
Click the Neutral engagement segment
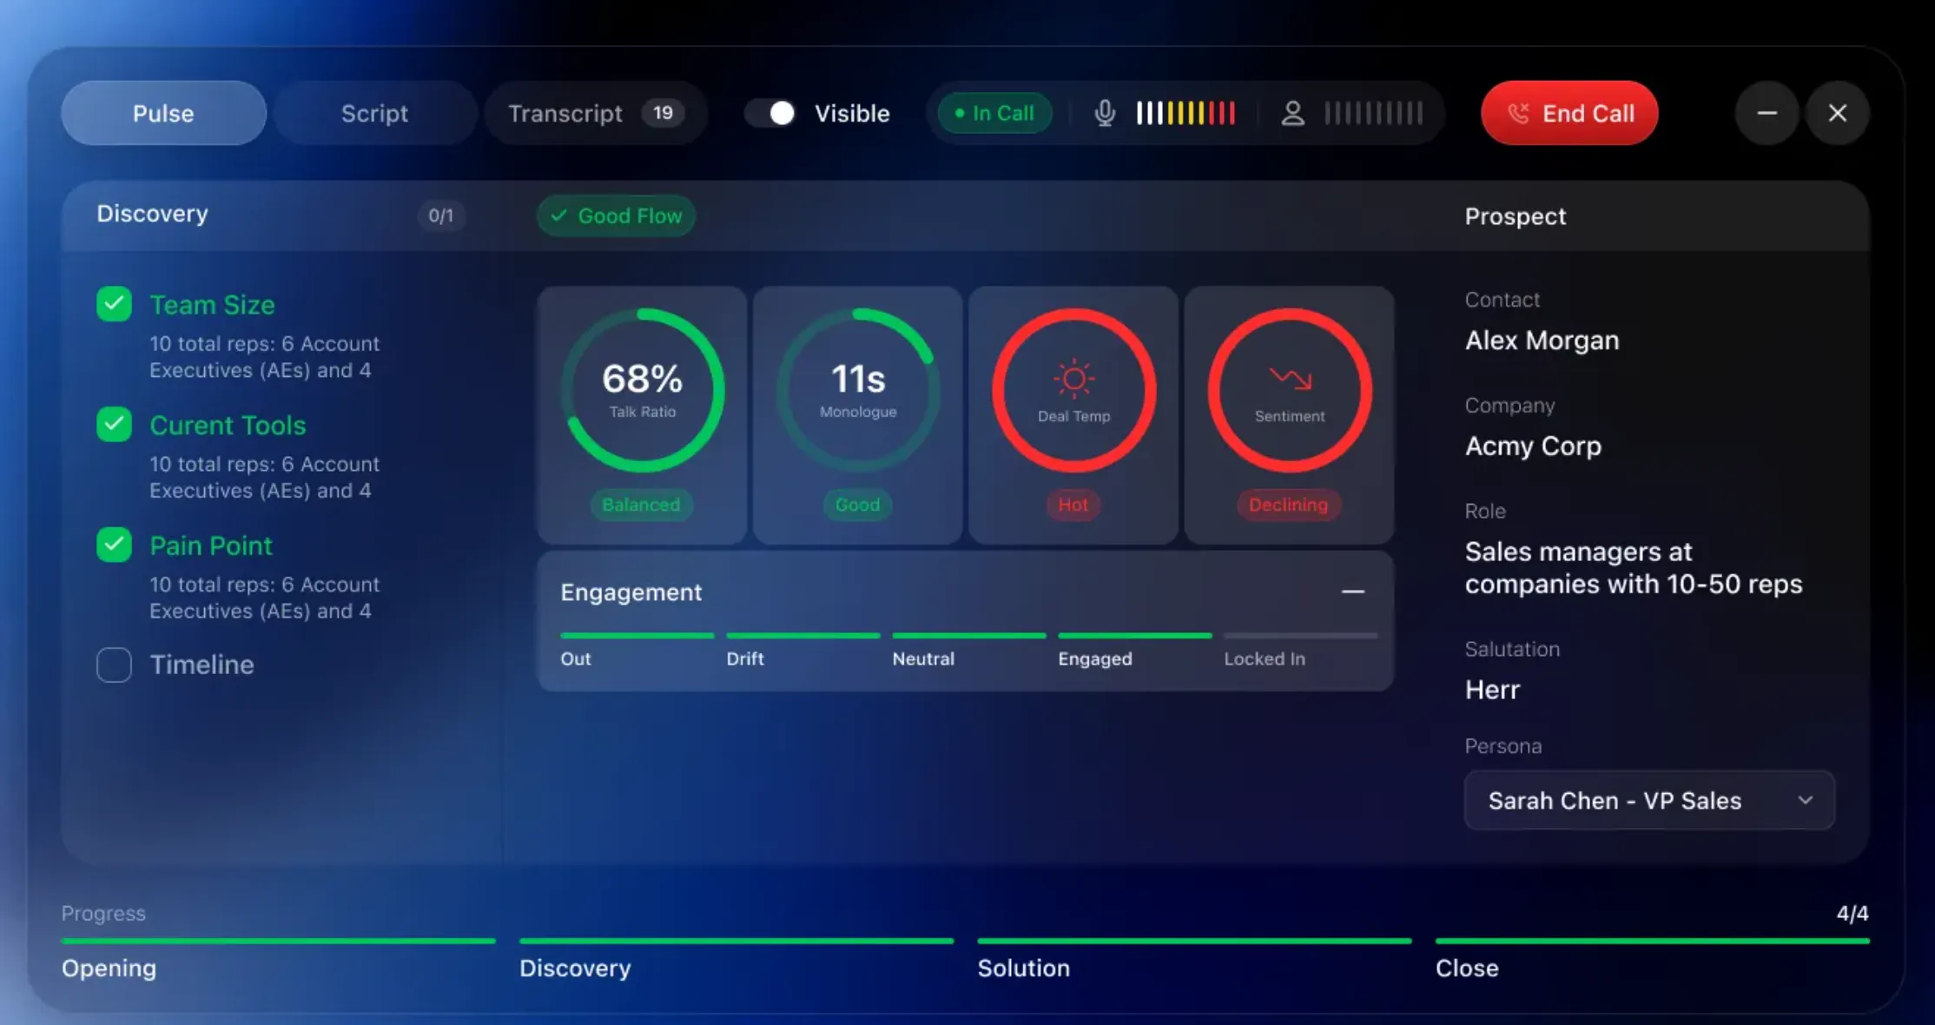tap(968, 650)
